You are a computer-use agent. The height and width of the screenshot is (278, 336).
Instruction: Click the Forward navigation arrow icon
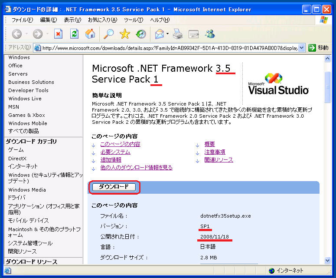(38, 34)
